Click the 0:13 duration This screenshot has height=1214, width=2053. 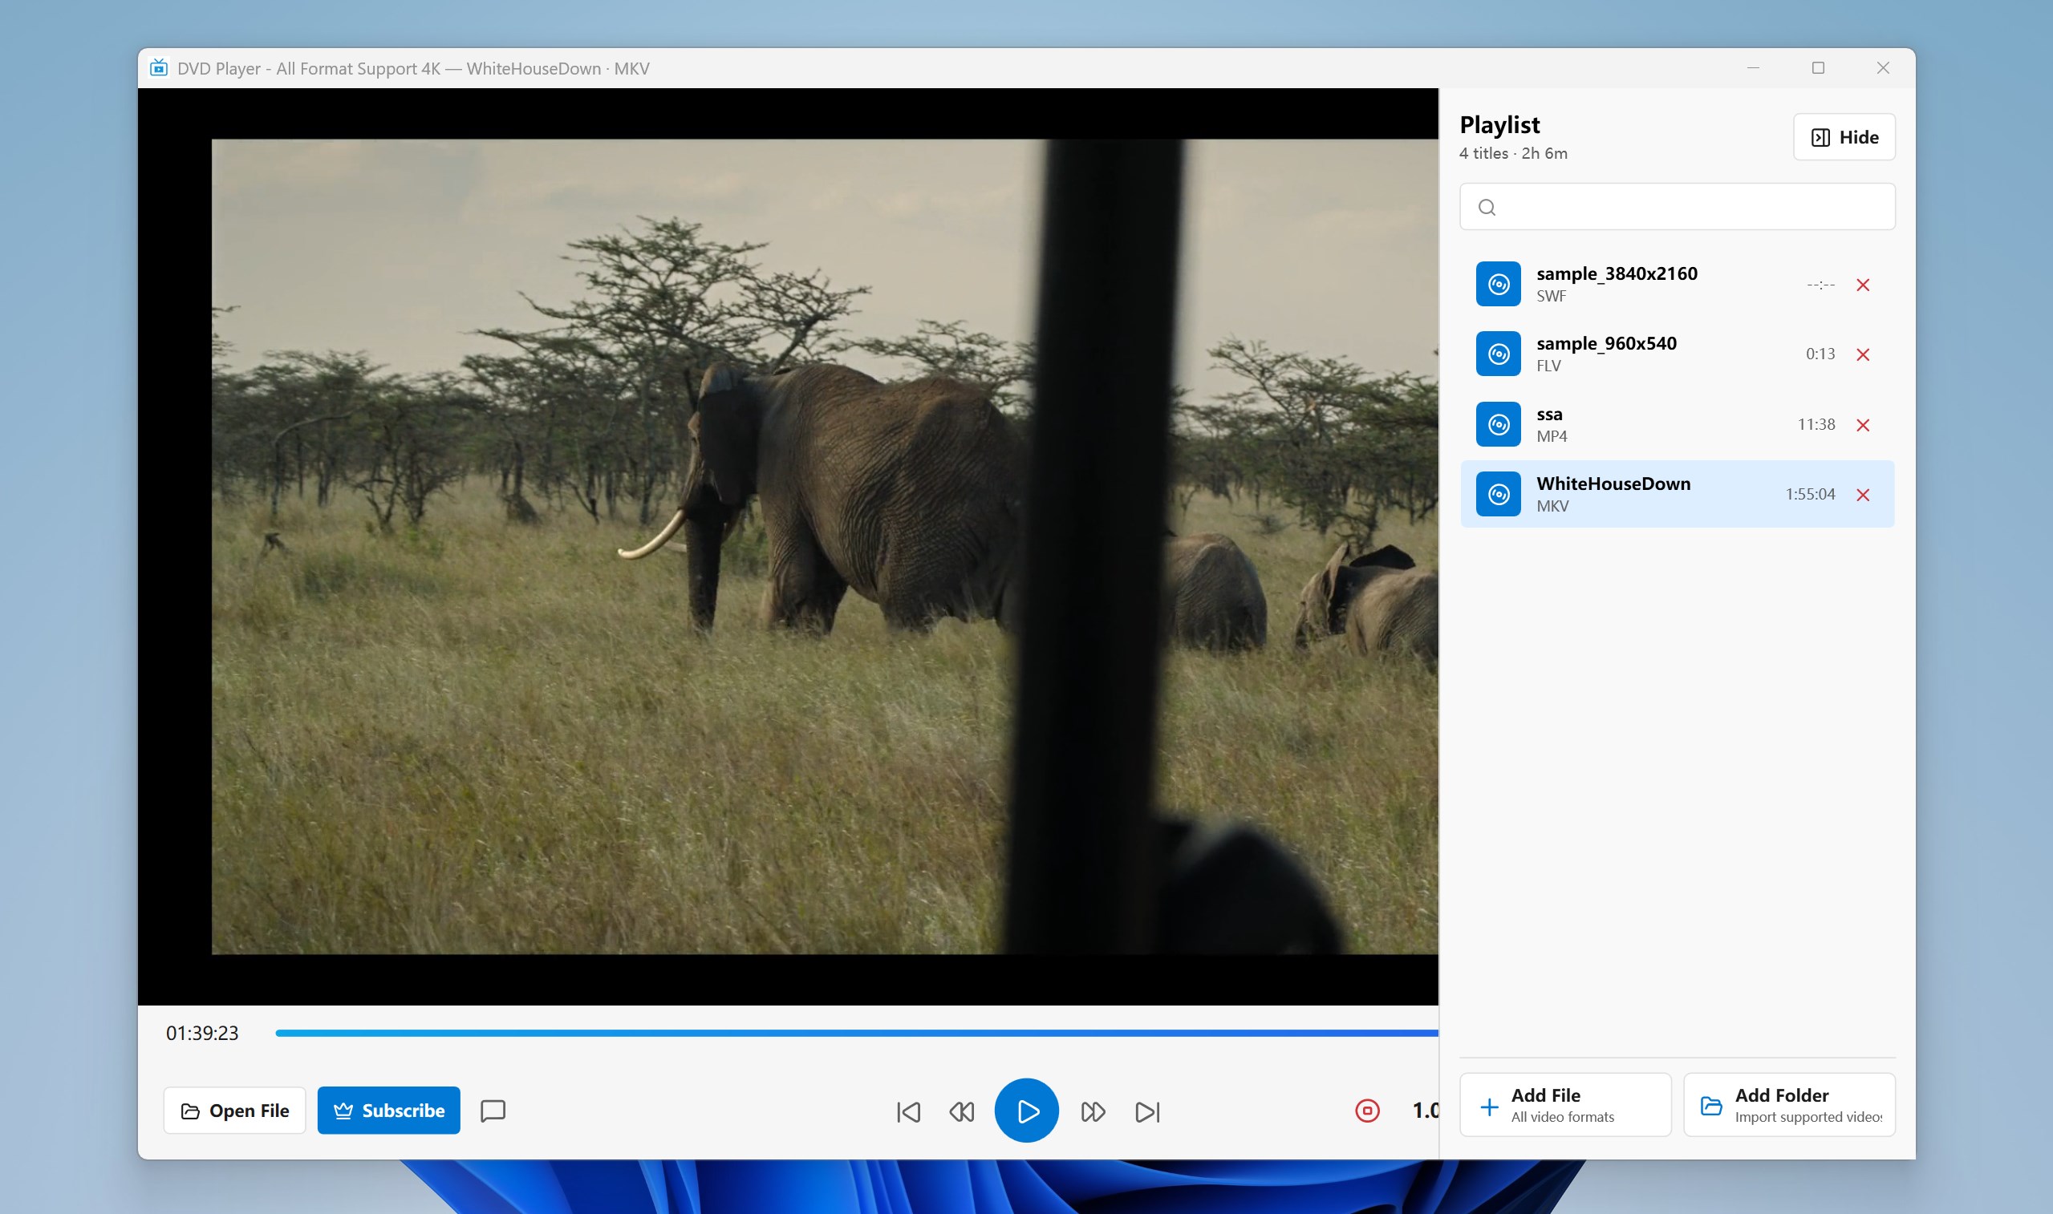(1820, 354)
